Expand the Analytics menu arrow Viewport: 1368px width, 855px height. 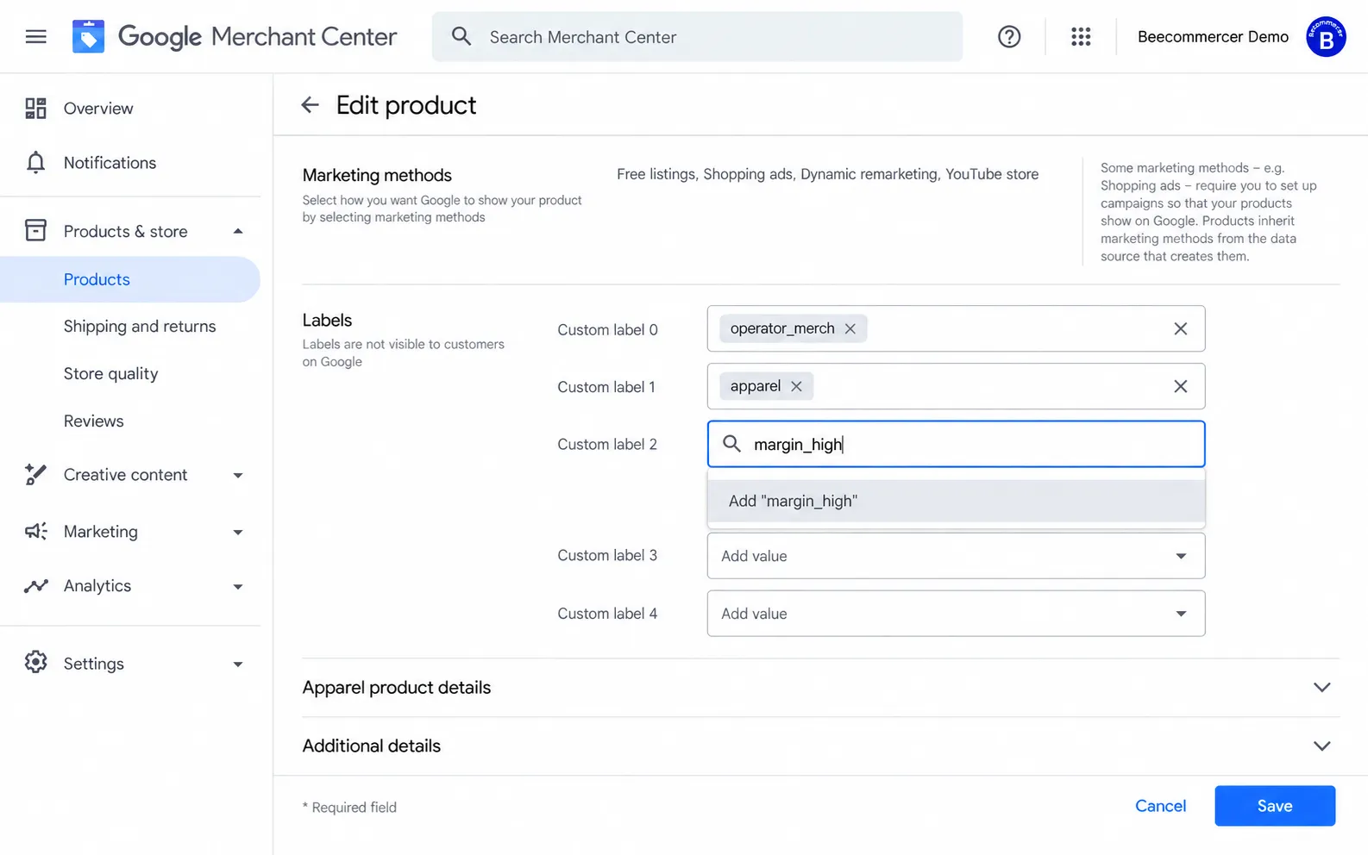(238, 586)
